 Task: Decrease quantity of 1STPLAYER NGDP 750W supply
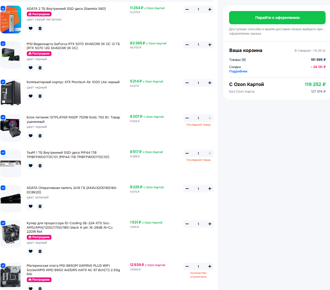point(187,118)
